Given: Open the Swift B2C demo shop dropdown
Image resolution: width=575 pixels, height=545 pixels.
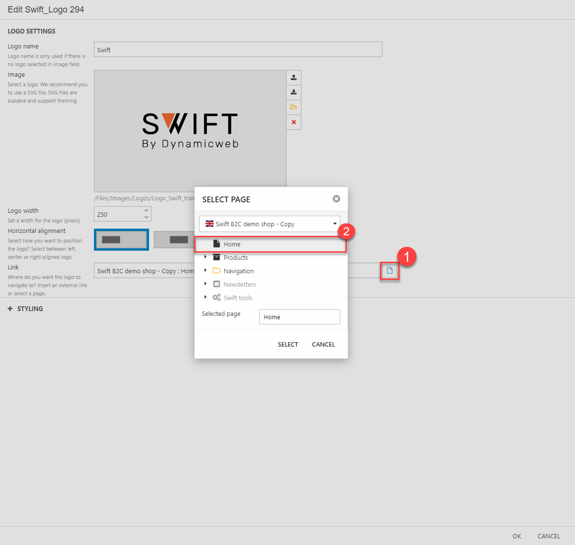Looking at the screenshot, I should (270, 224).
